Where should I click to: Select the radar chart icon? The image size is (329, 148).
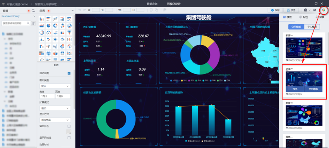pos(55,39)
